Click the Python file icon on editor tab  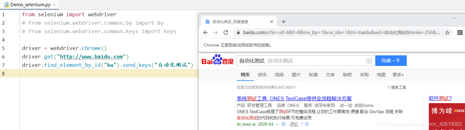tap(6, 5)
